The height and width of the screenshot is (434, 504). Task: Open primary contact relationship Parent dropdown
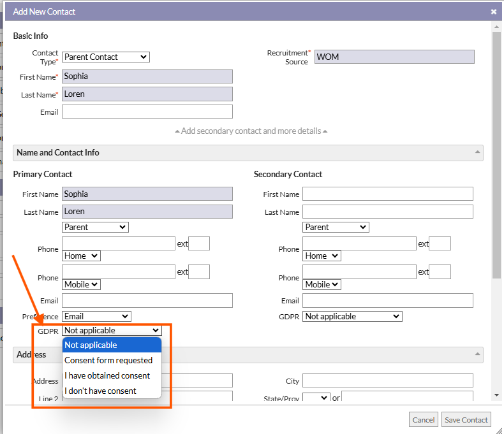pyautogui.click(x=95, y=227)
